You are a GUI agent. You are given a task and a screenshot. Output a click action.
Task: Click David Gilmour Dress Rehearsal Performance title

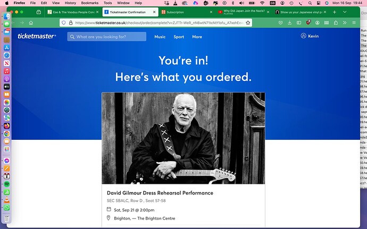tap(160, 193)
